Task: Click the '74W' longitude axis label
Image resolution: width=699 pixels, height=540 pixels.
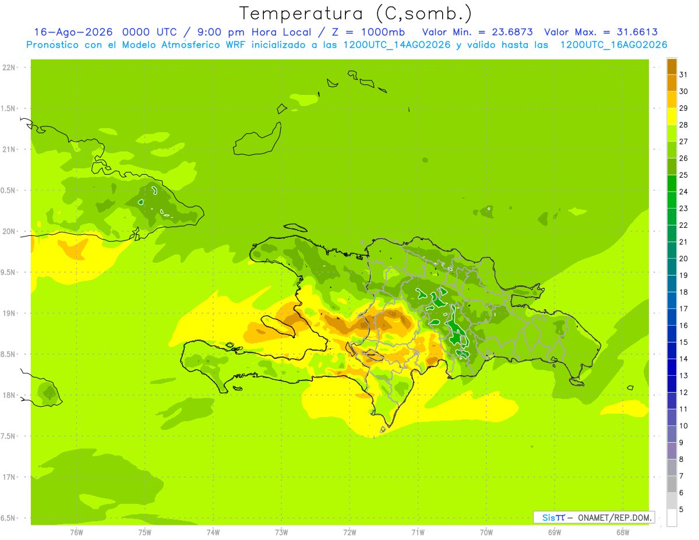Action: tap(213, 532)
